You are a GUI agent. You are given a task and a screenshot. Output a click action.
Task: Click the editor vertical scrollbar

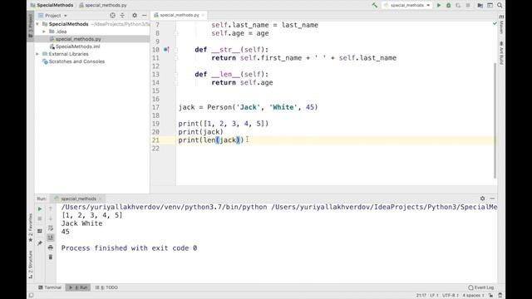pyautogui.click(x=495, y=120)
